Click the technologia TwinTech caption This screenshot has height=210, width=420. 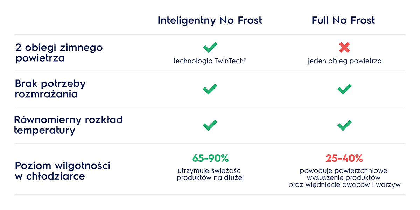210,61
